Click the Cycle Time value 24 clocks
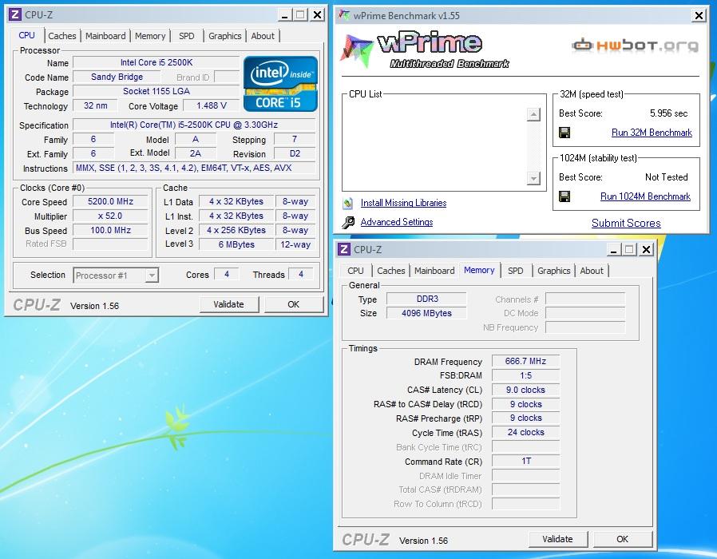The image size is (717, 559). pyautogui.click(x=526, y=432)
